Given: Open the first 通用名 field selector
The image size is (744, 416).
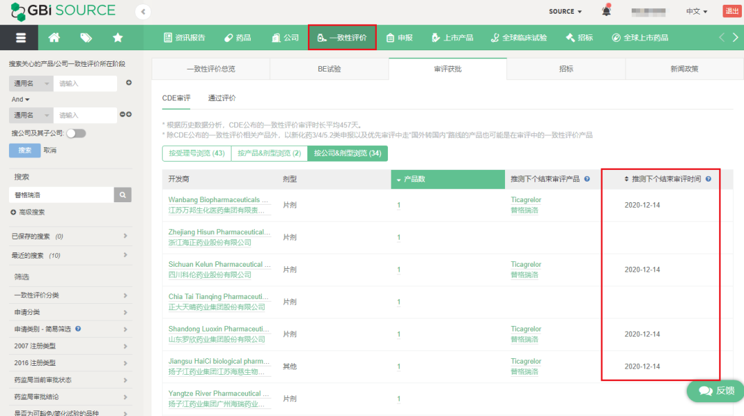Looking at the screenshot, I should click(x=31, y=83).
